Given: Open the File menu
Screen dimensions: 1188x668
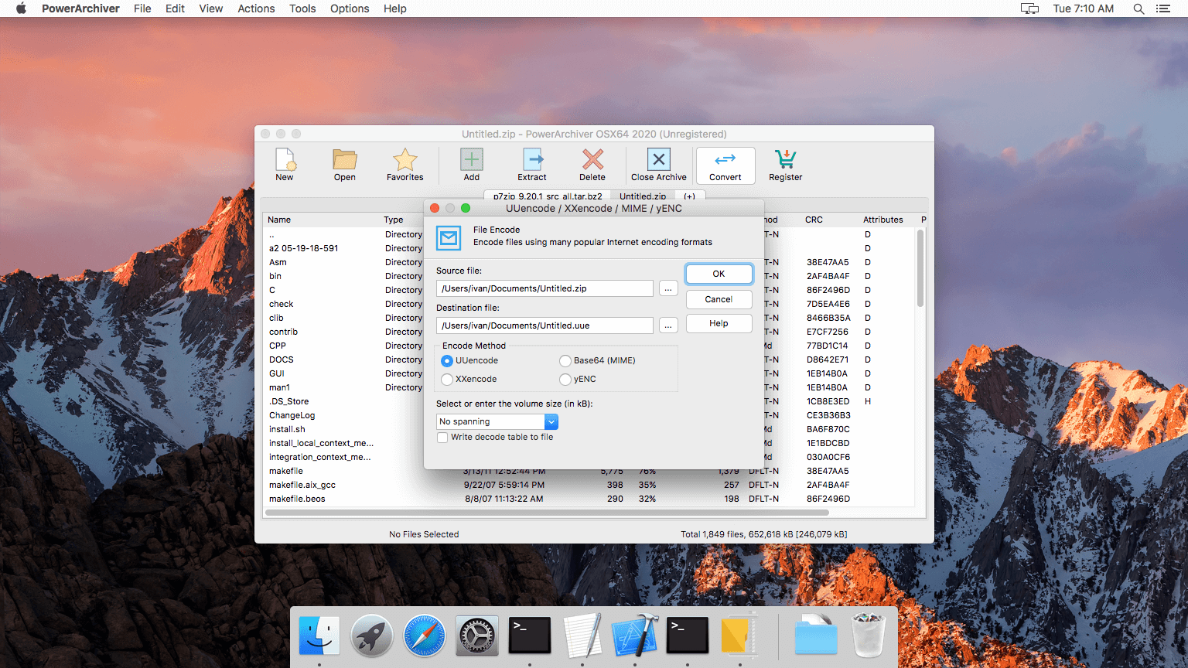Looking at the screenshot, I should pyautogui.click(x=142, y=9).
